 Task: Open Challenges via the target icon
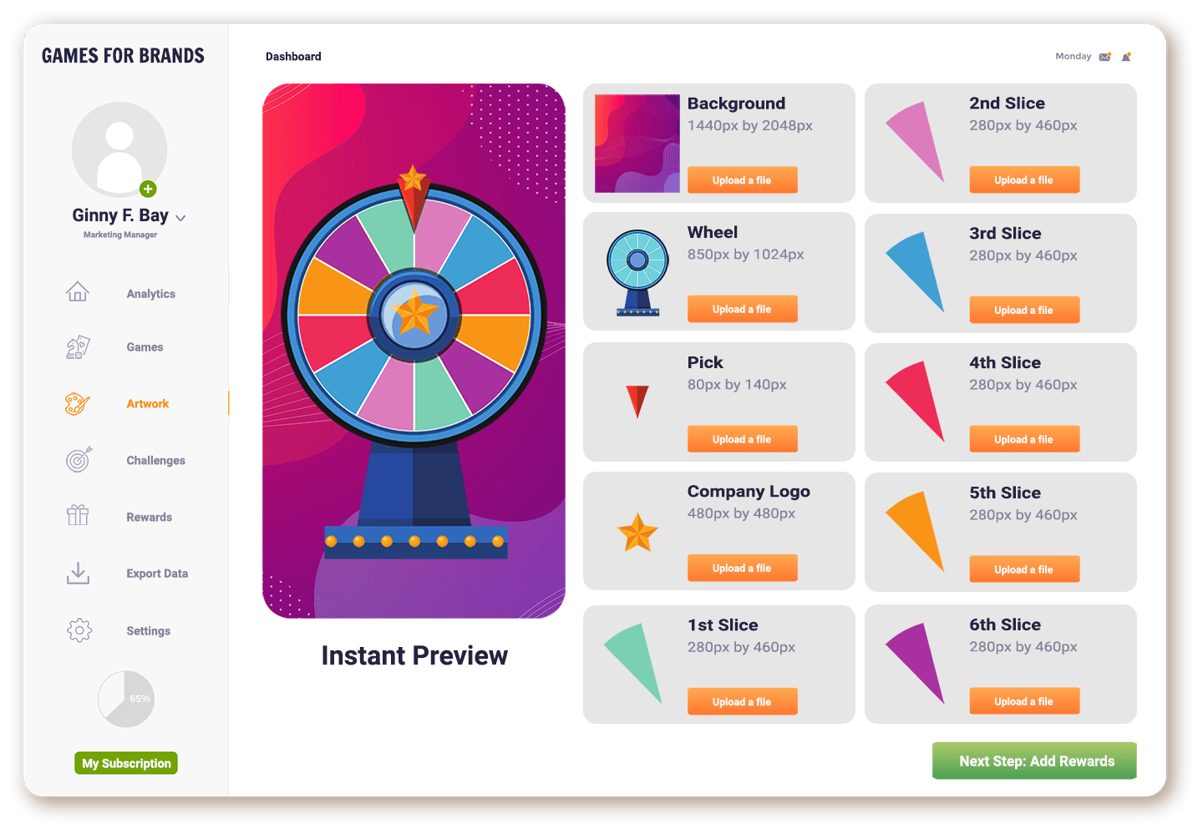click(79, 459)
